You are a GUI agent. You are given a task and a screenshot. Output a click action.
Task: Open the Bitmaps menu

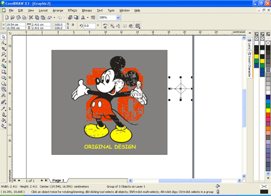(x=87, y=10)
